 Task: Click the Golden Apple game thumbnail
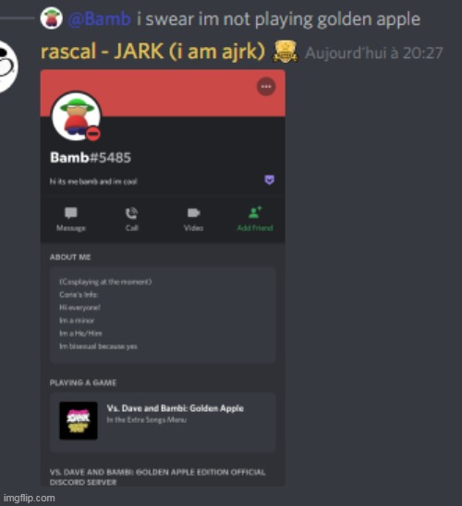[x=79, y=420]
